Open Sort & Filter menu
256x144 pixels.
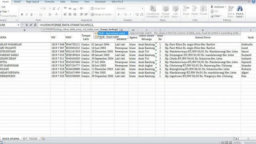tap(231, 12)
